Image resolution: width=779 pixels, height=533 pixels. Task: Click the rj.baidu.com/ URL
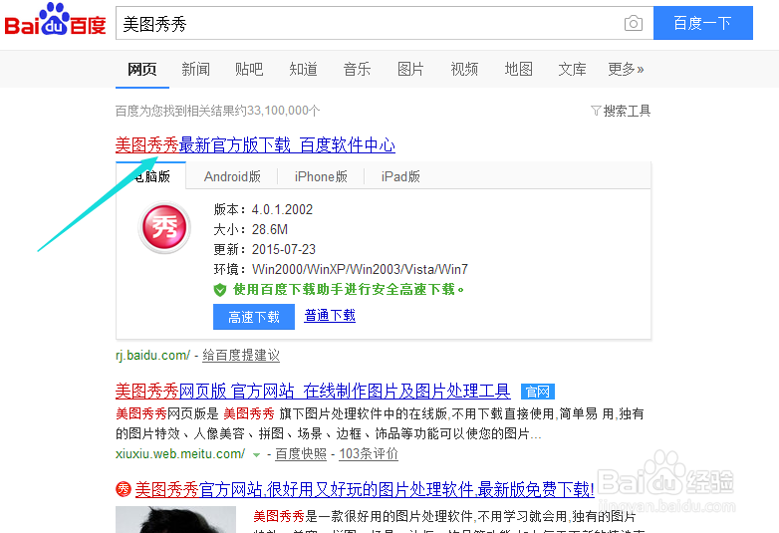[x=153, y=356]
